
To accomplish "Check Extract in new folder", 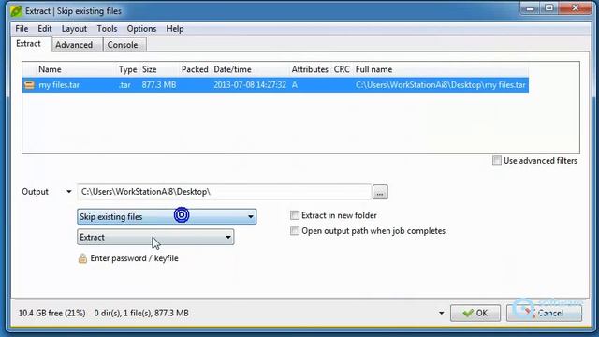I will [x=295, y=215].
